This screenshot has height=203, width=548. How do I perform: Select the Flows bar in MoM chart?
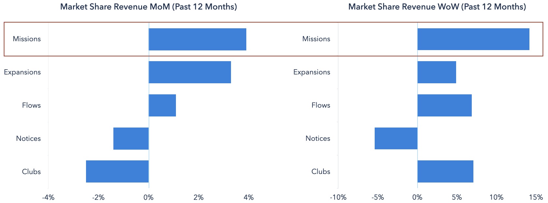tap(162, 105)
